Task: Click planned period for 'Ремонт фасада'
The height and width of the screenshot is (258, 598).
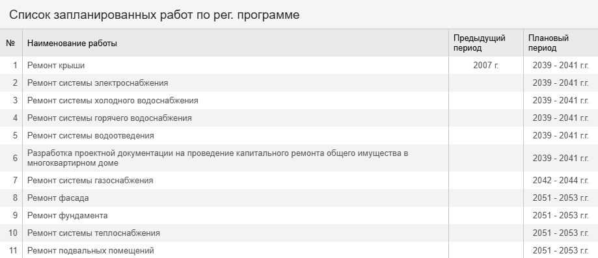Action: 561,198
